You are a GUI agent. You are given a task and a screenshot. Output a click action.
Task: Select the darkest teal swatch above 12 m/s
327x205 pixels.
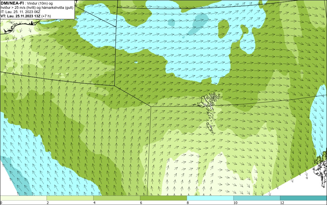303,198
